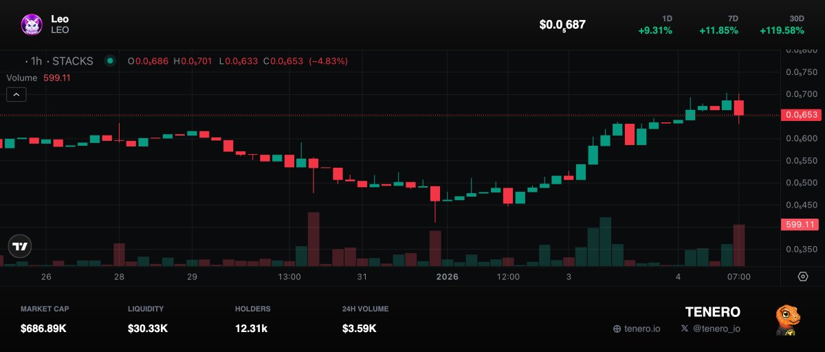825x352 pixels.
Task: Click the 13:00 label on time axis
Action: [x=289, y=276]
